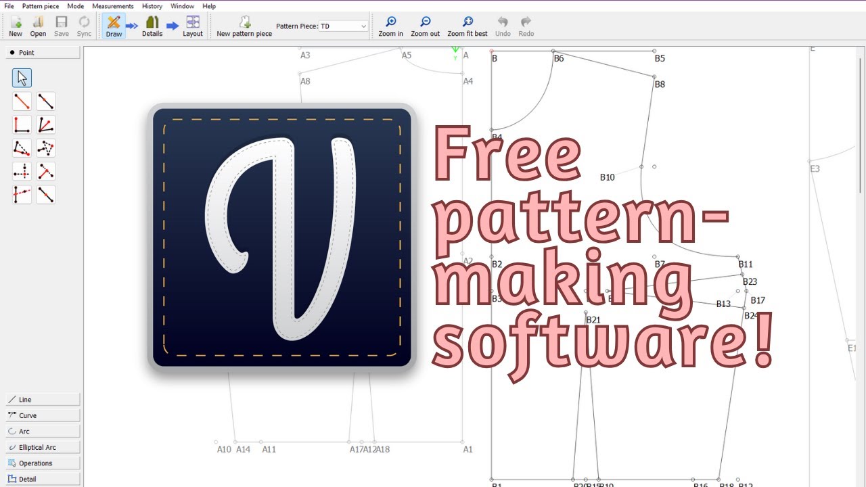
Task: Create a New pattern file
Action: point(16,26)
